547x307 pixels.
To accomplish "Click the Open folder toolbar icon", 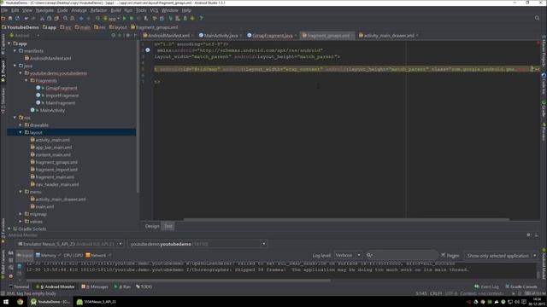I will click(3, 19).
